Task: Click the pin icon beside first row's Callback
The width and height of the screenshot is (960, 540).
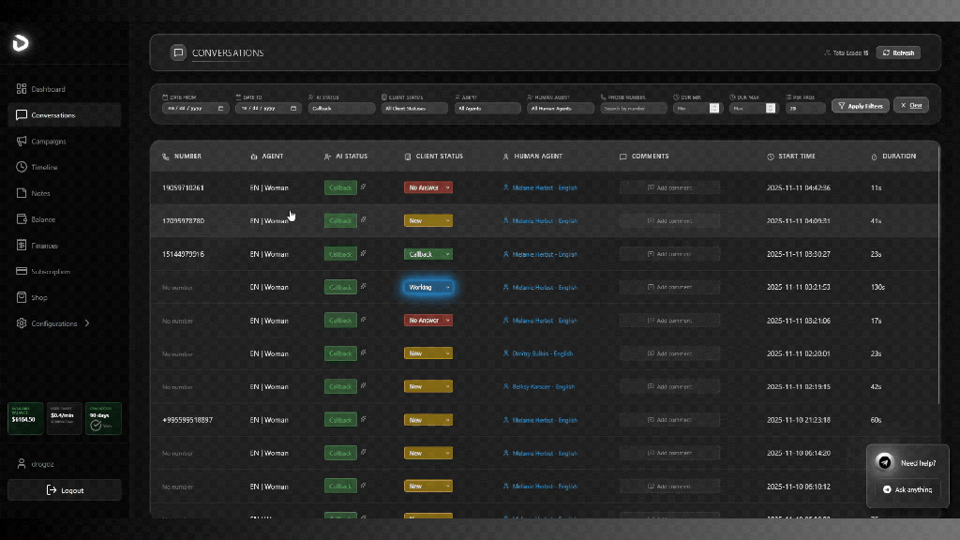Action: [364, 187]
